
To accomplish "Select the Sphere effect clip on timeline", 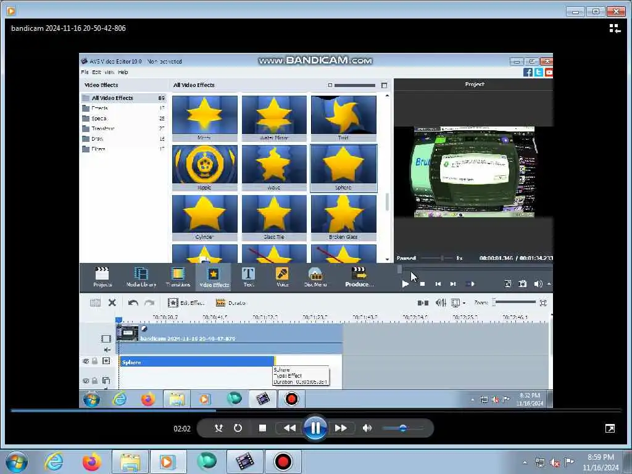I will (x=197, y=362).
